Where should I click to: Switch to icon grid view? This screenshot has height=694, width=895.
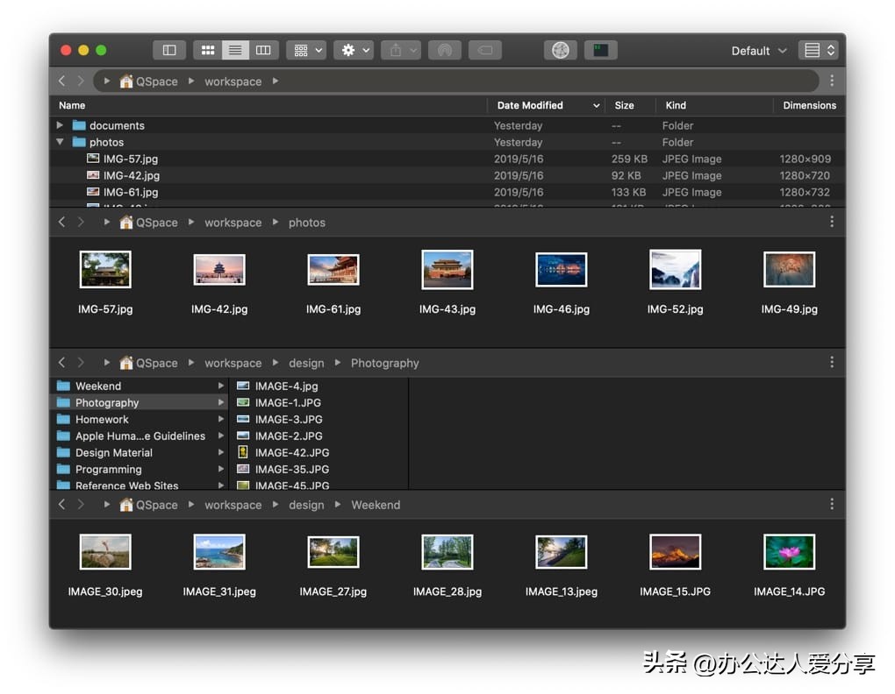(x=208, y=51)
